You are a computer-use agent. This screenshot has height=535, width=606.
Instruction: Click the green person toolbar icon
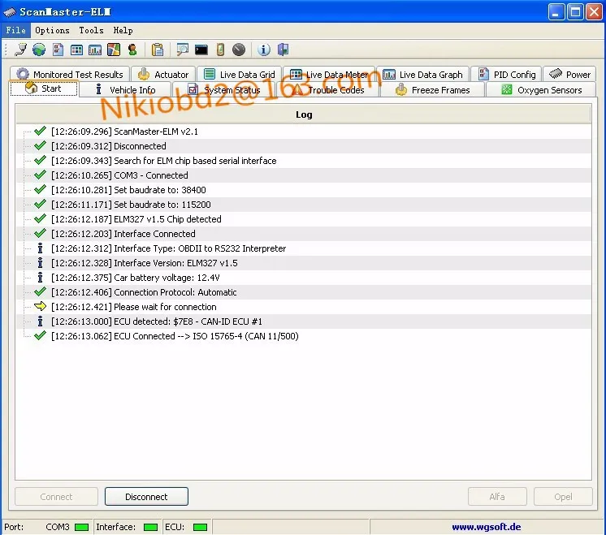click(132, 50)
